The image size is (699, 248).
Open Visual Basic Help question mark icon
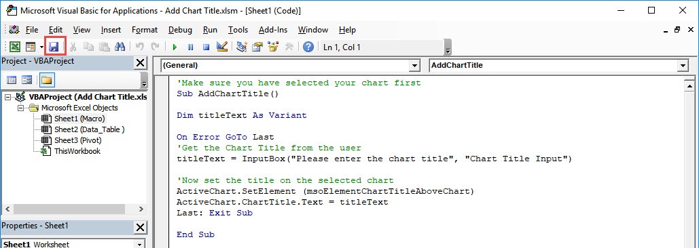308,47
